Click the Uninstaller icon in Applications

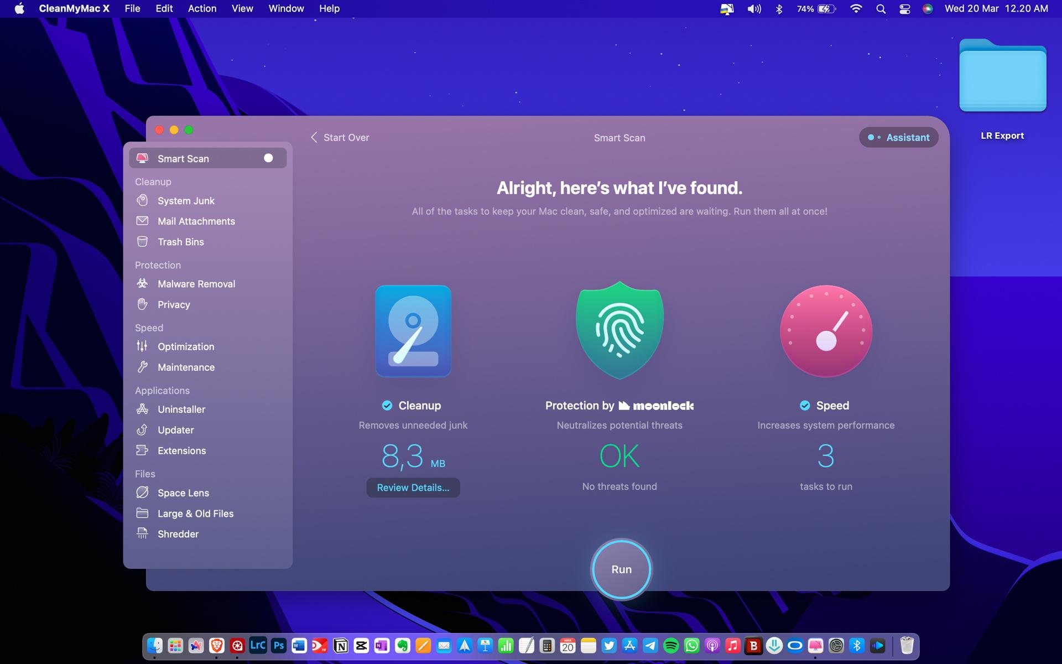[x=144, y=409]
